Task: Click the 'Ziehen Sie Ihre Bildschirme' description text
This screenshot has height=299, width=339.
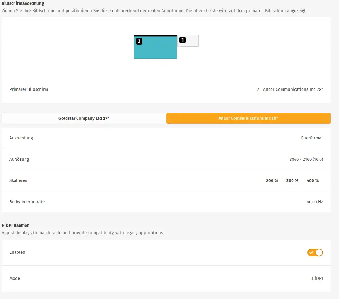Action: point(154,11)
